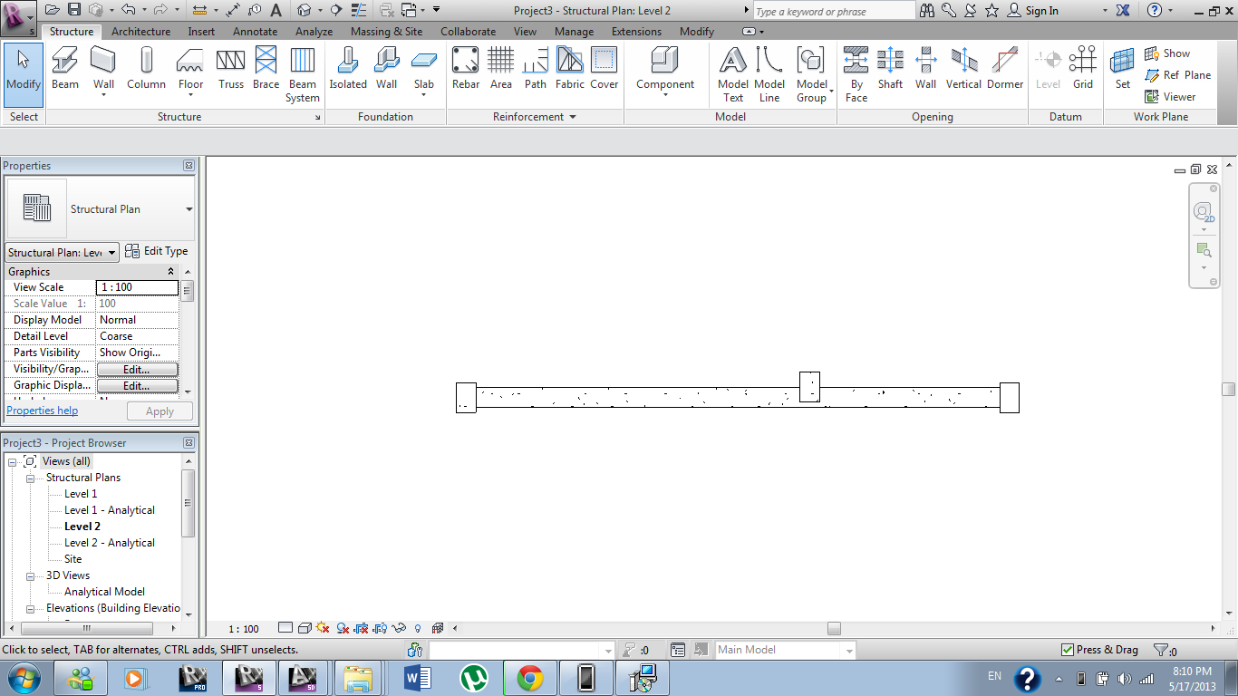Choose the Isolated foundation tool
The height and width of the screenshot is (696, 1238).
[348, 69]
